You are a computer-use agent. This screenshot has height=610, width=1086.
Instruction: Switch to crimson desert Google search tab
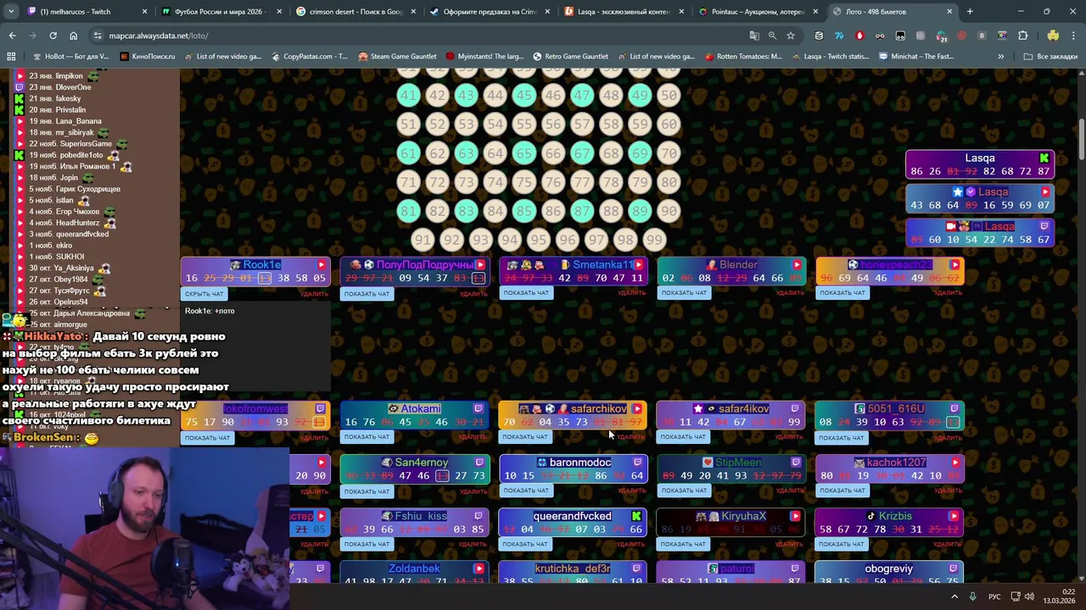click(x=355, y=12)
